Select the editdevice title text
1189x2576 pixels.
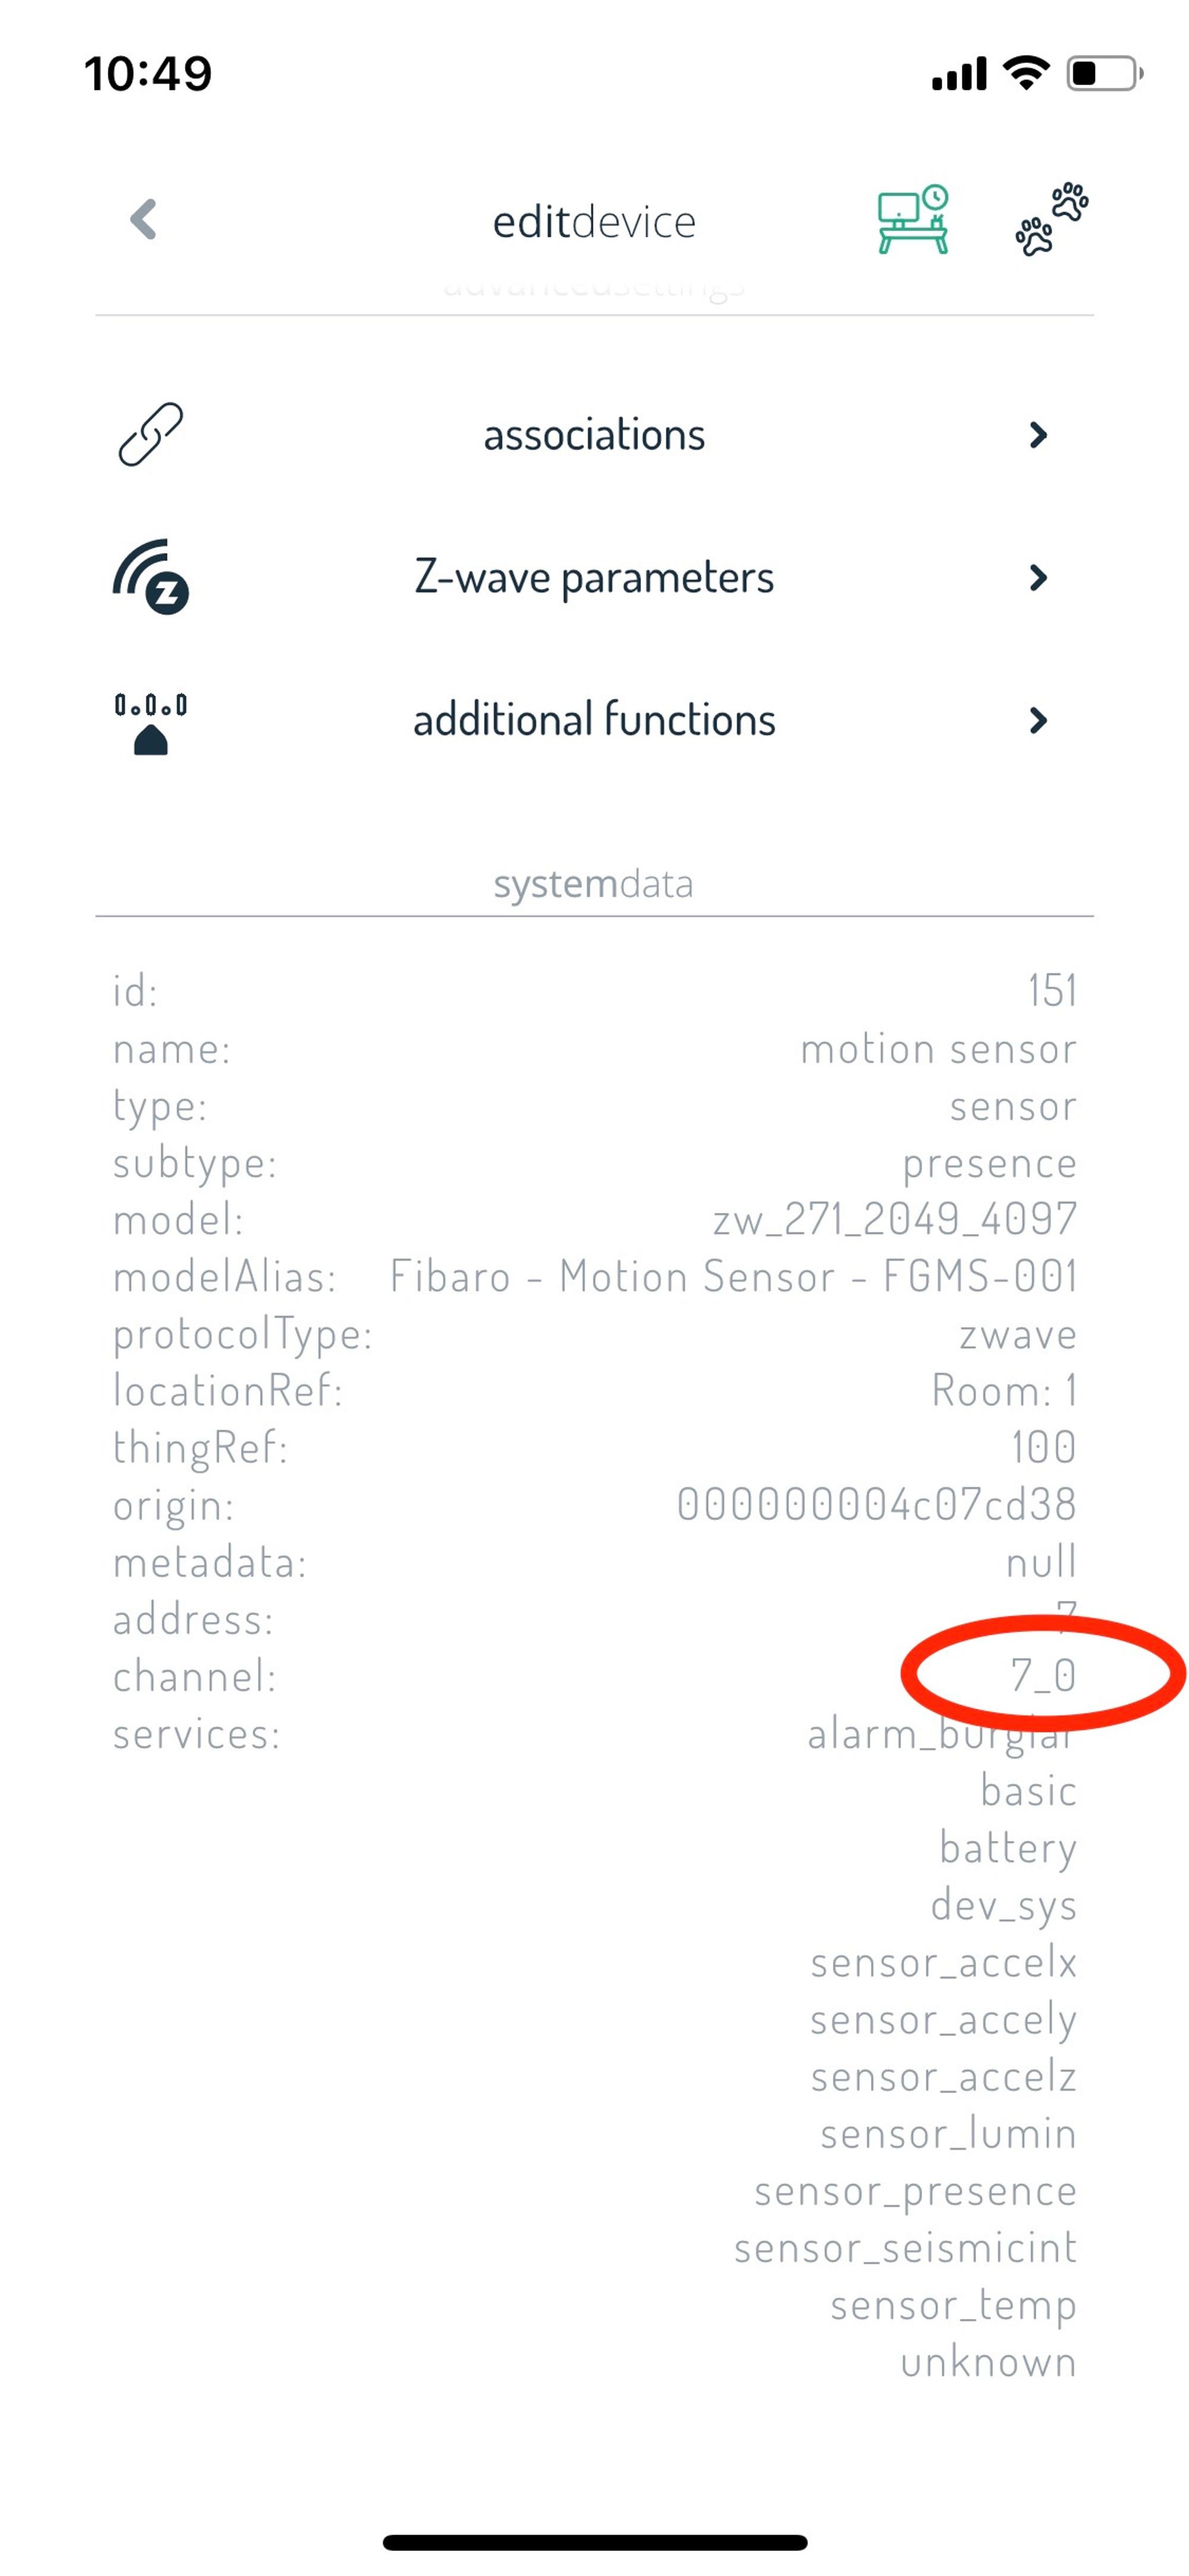click(x=594, y=221)
